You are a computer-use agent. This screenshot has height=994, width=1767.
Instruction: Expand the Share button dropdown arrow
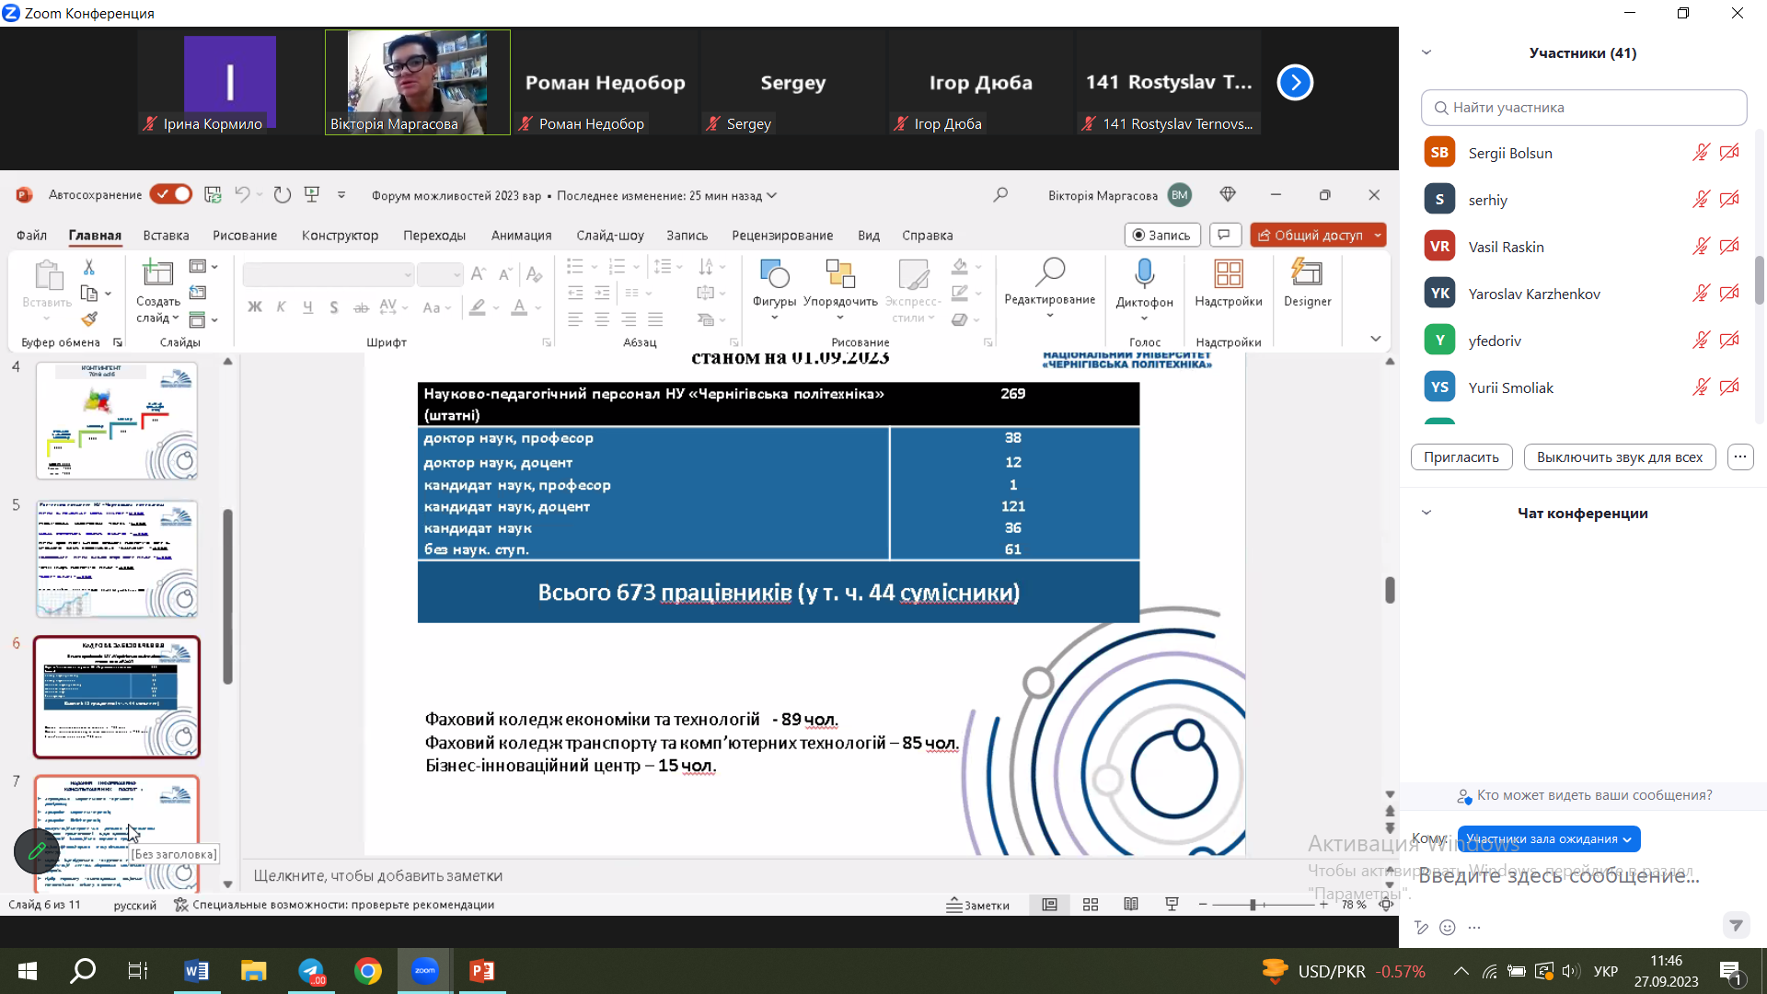[x=1378, y=236]
